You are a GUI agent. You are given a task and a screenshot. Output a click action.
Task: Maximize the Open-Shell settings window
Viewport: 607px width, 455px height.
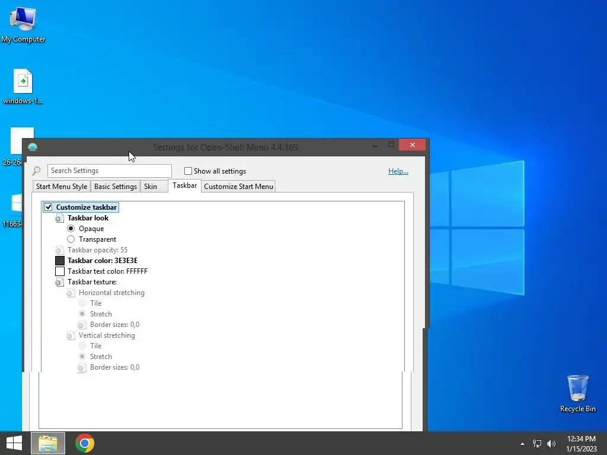click(x=391, y=145)
